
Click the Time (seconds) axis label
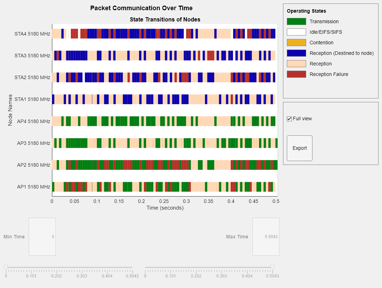(165, 208)
